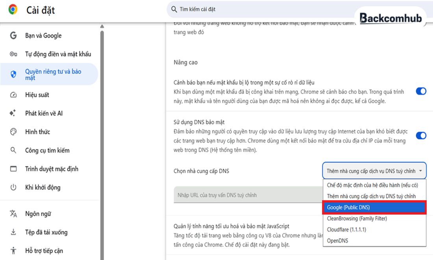The image size is (433, 260).
Task: Collapse the DNS provider dropdown box
Action: click(374, 171)
